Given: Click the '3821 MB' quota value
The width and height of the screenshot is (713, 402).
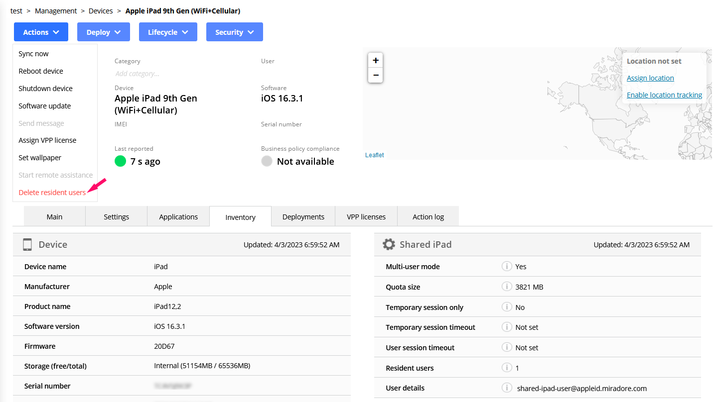Looking at the screenshot, I should pyautogui.click(x=529, y=287).
